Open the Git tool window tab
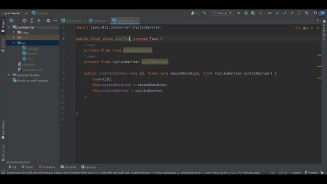Image resolution: width=327 pixels, height=184 pixels. pos(12,167)
